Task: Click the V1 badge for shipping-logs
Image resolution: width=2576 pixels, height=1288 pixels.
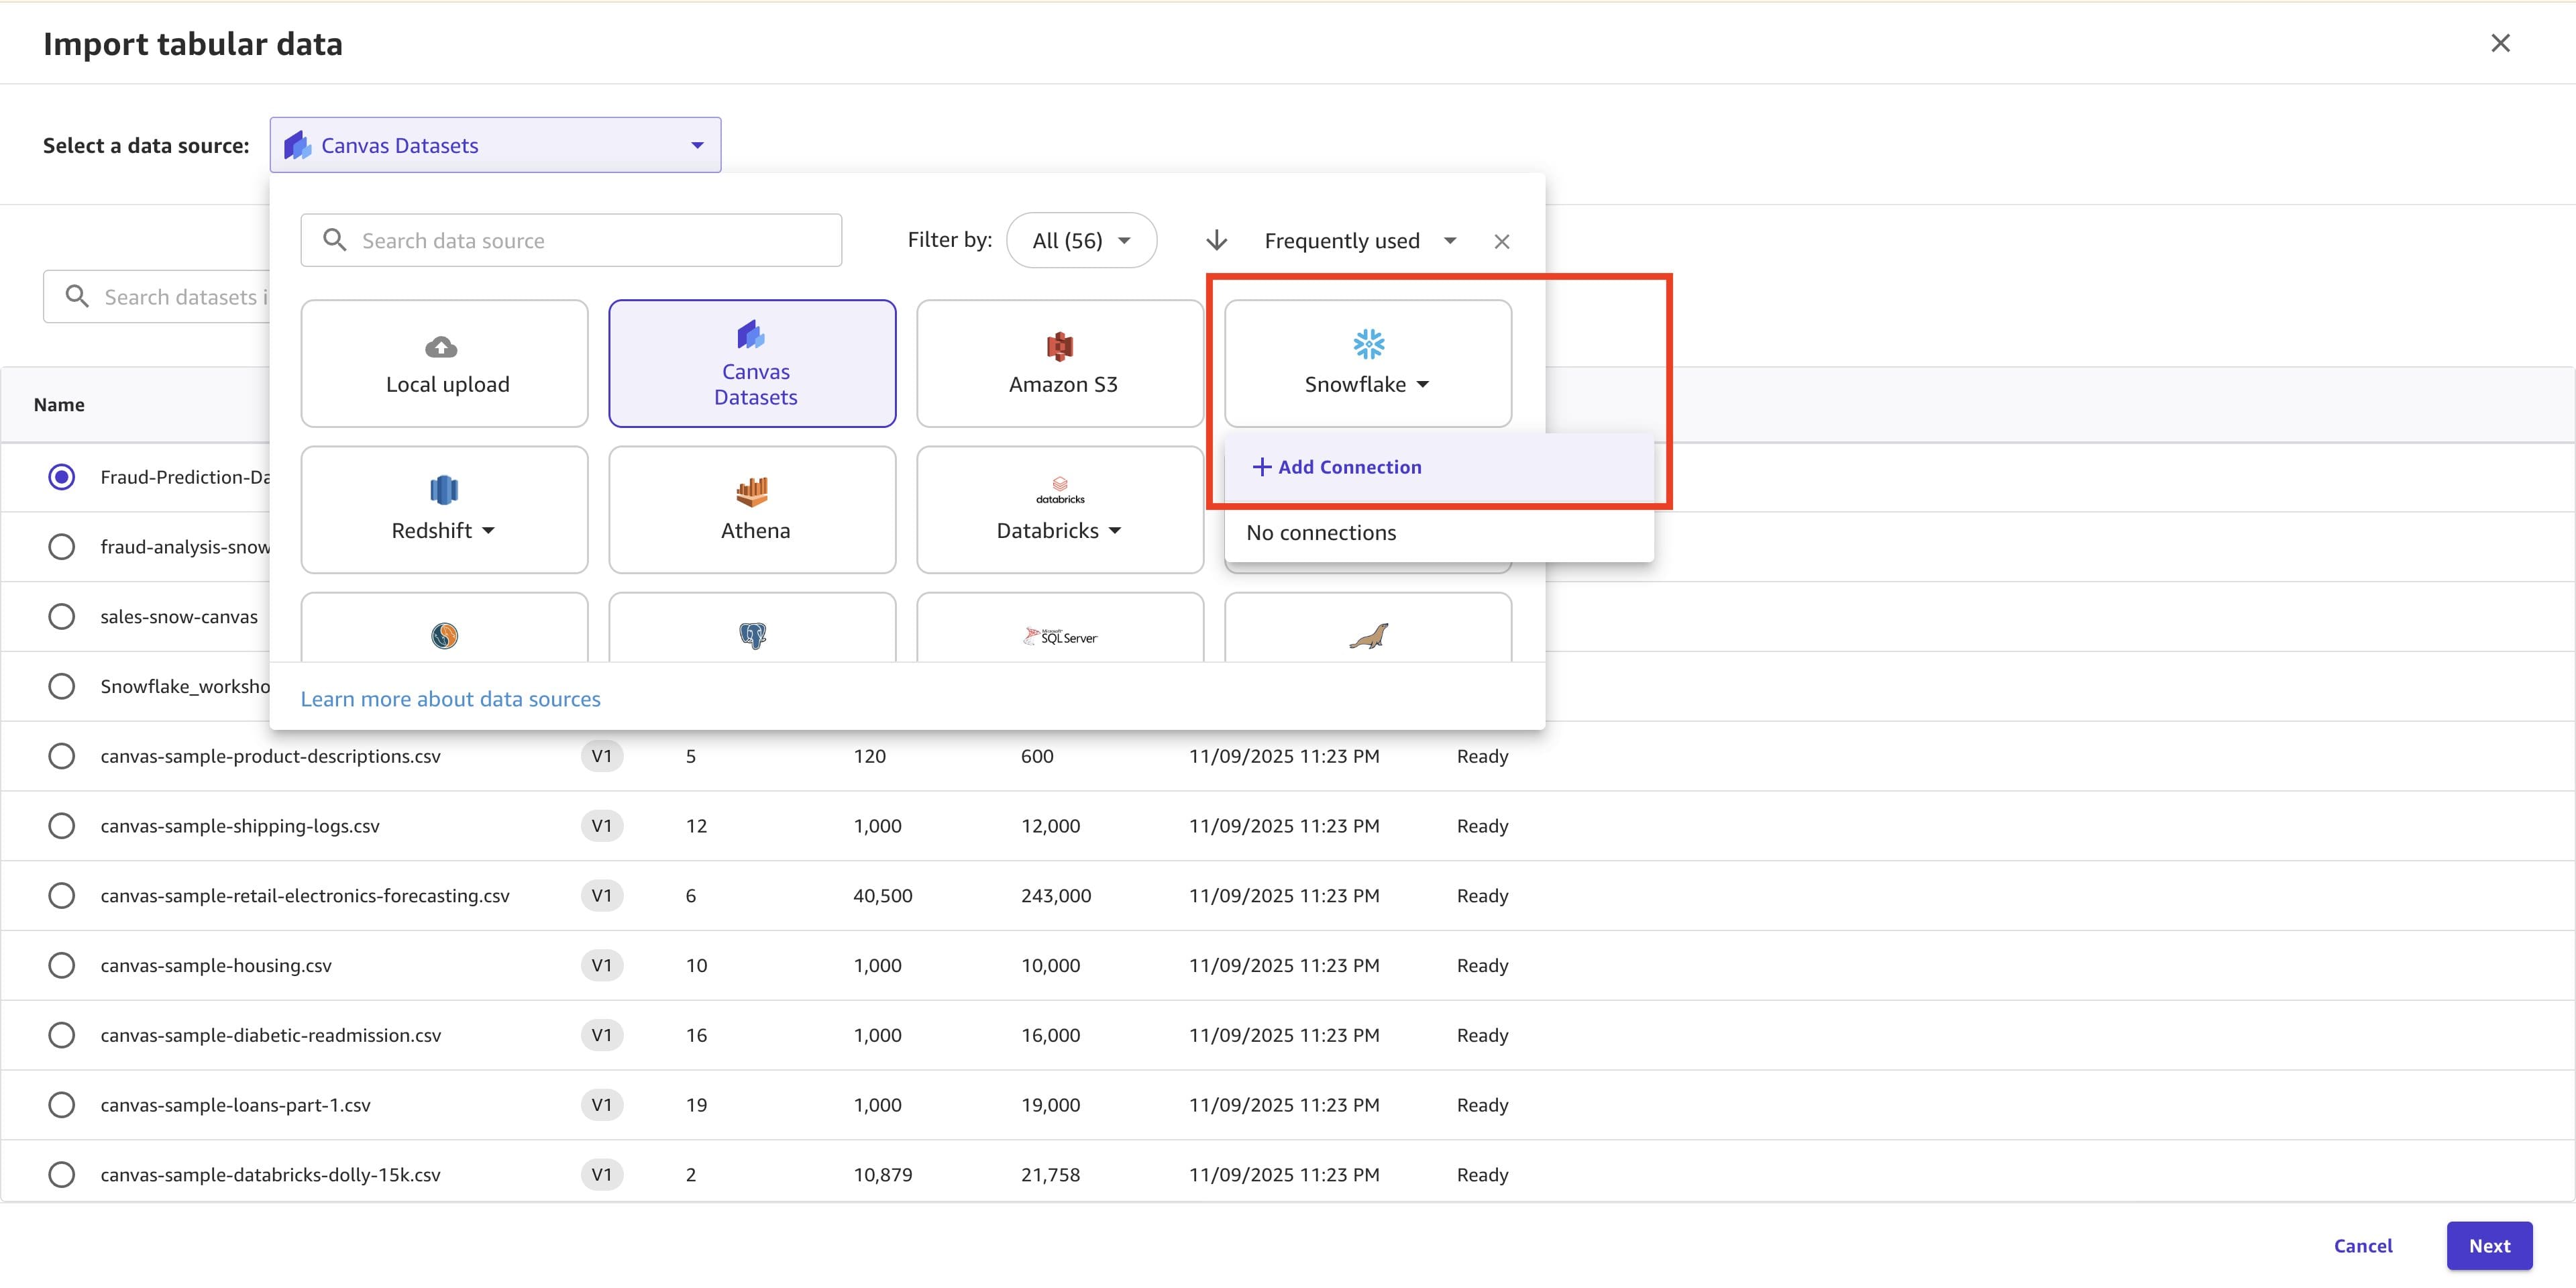Action: tap(602, 826)
